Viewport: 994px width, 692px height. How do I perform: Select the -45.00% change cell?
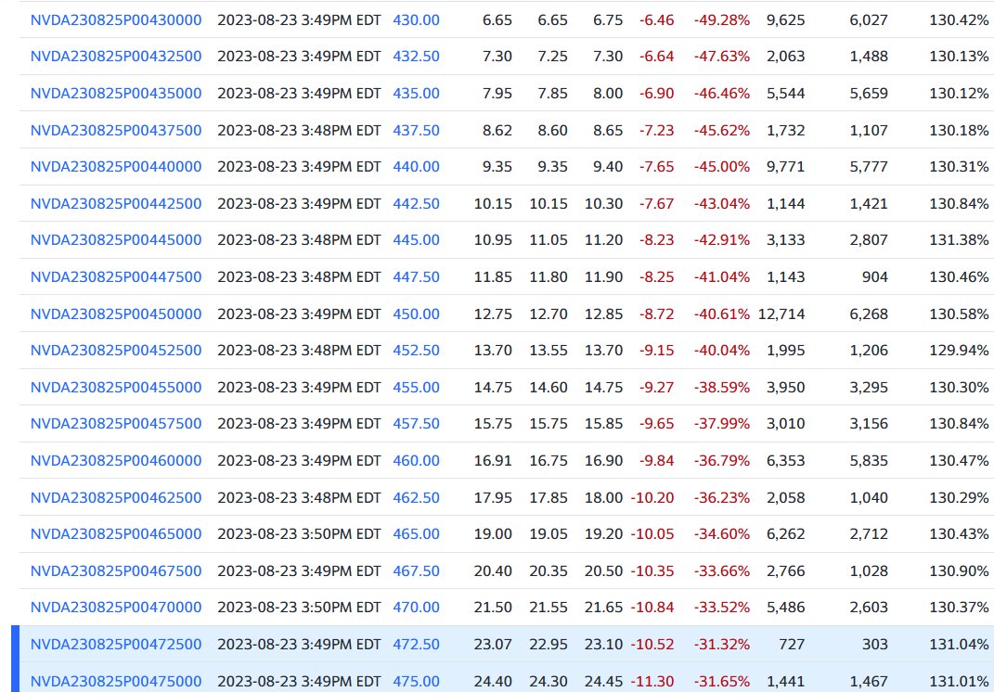point(721,167)
